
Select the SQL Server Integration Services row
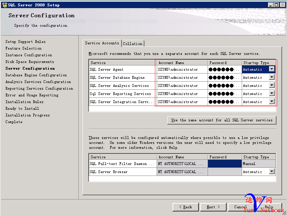pyautogui.click(x=122, y=102)
